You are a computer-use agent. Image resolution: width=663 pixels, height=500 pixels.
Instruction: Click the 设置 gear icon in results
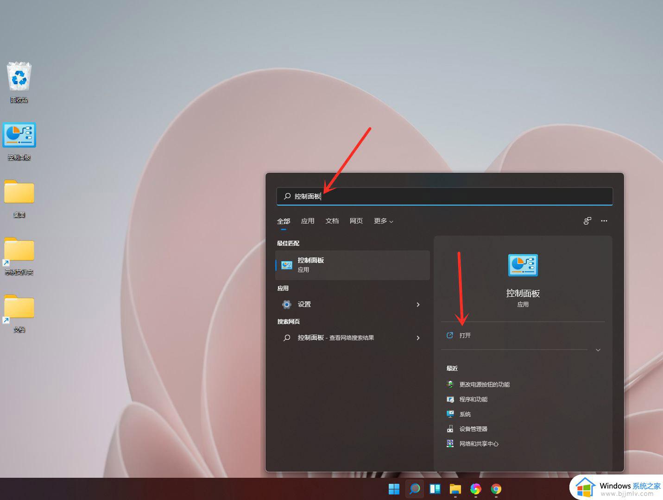point(287,304)
